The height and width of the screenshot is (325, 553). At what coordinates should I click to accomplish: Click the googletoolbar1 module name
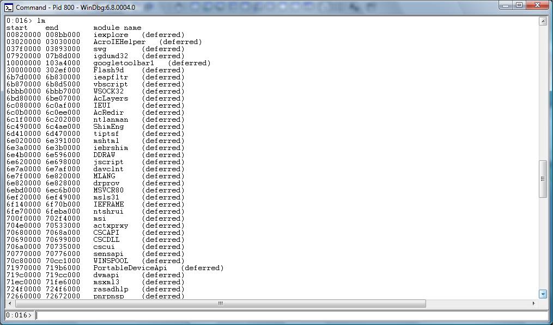point(124,63)
